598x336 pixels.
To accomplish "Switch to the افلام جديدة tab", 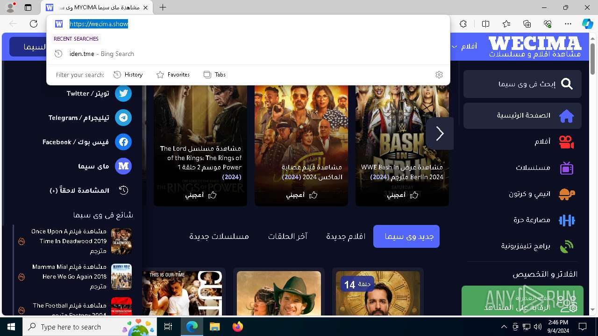I will click(x=346, y=236).
